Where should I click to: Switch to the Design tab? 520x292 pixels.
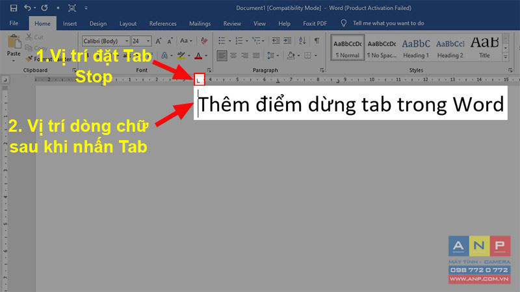click(98, 23)
